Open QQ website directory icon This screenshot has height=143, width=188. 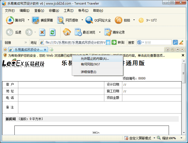click(89, 20)
